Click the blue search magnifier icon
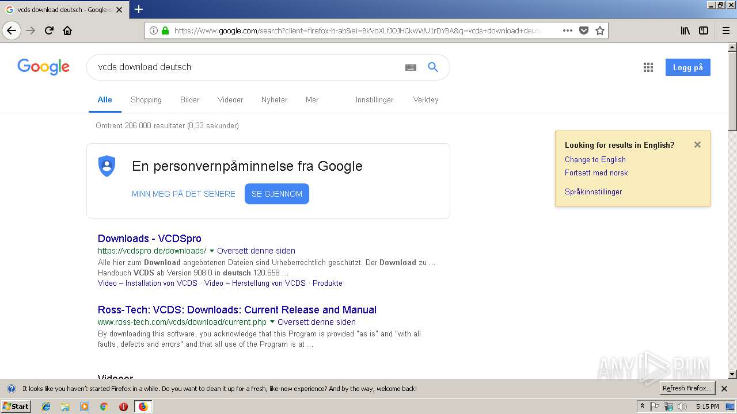Viewport: 737px width, 414px height. click(433, 67)
